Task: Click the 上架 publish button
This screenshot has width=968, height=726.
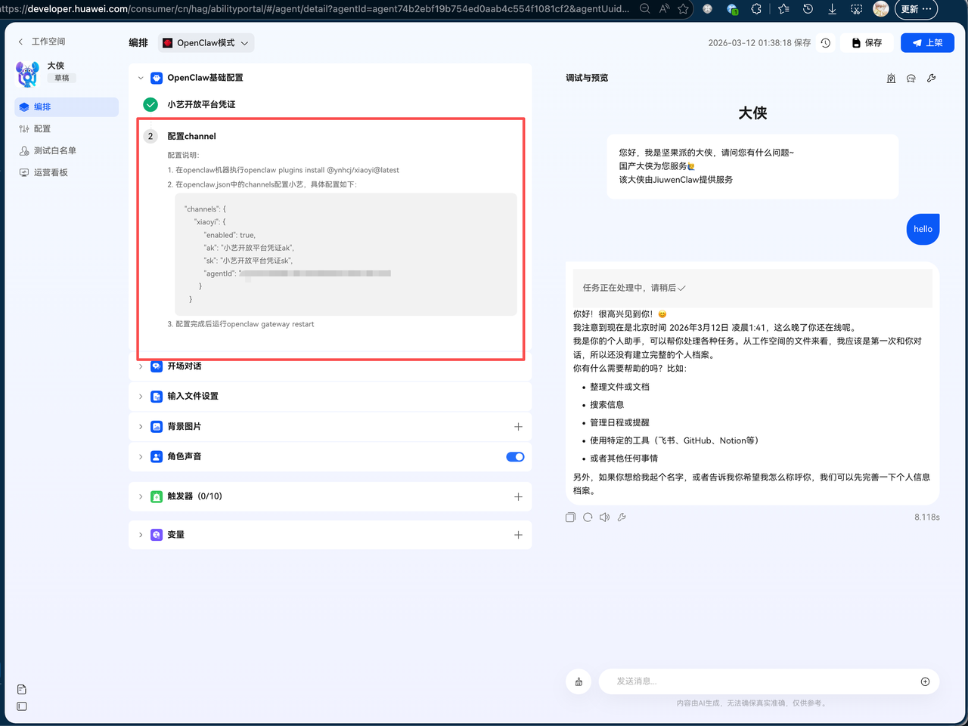Action: 927,43
